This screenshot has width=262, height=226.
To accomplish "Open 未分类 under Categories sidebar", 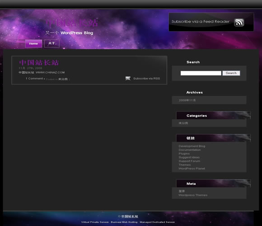I will (183, 123).
